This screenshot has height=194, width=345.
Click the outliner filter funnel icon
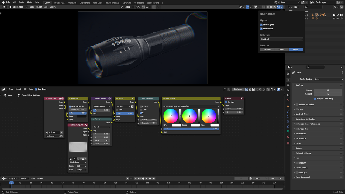[x=335, y=7]
